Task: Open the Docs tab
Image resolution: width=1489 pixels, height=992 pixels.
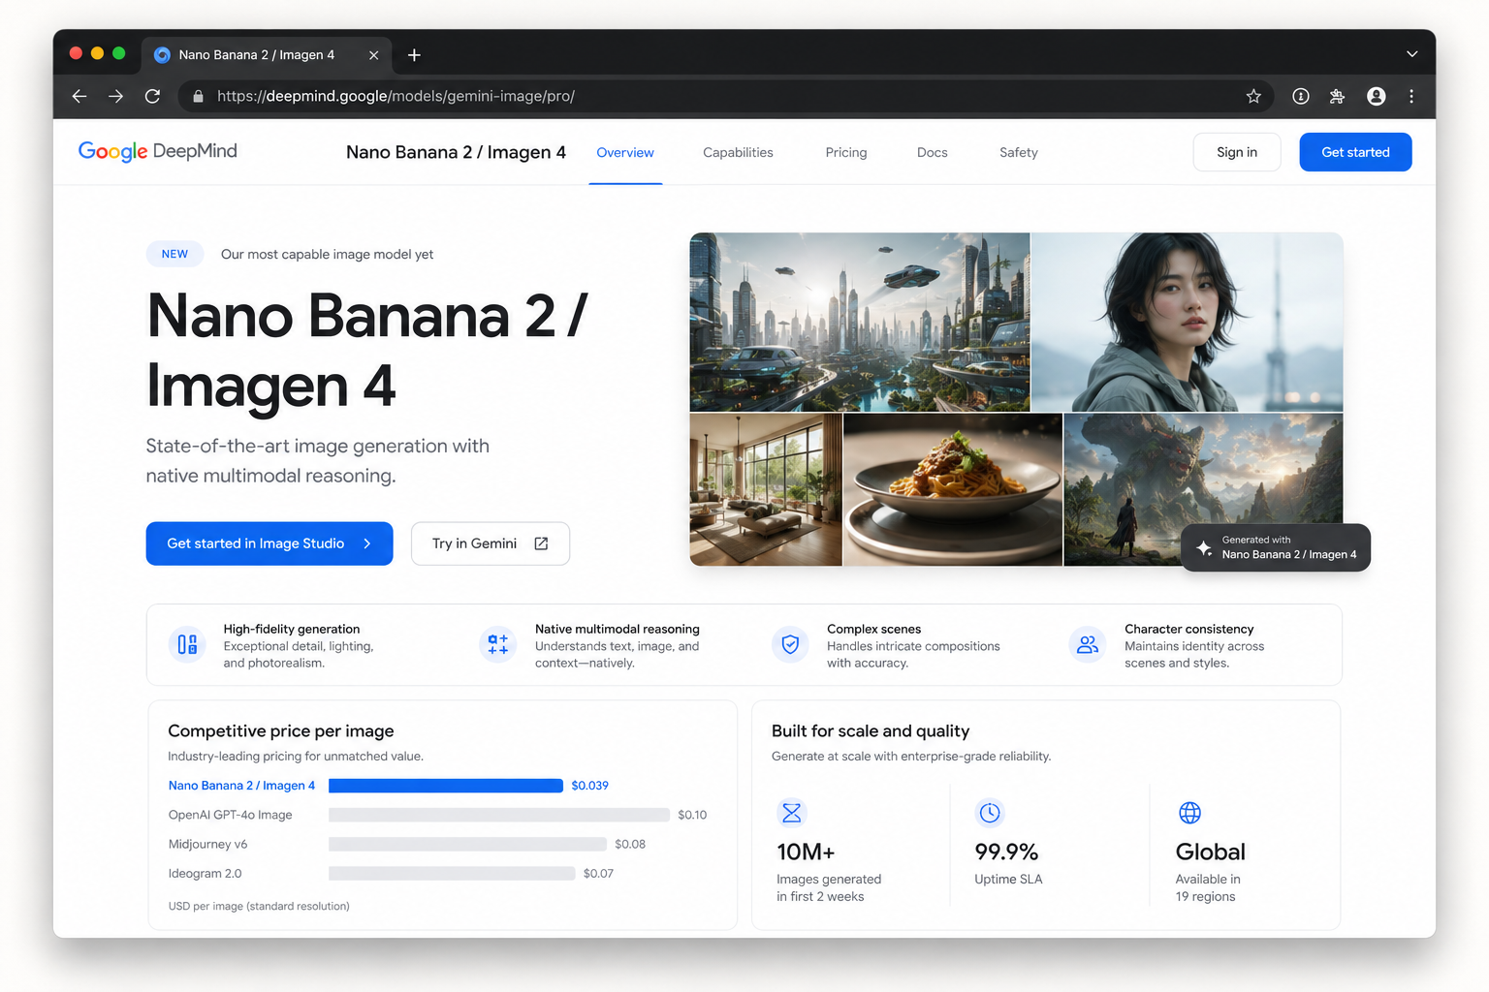Action: [x=933, y=152]
